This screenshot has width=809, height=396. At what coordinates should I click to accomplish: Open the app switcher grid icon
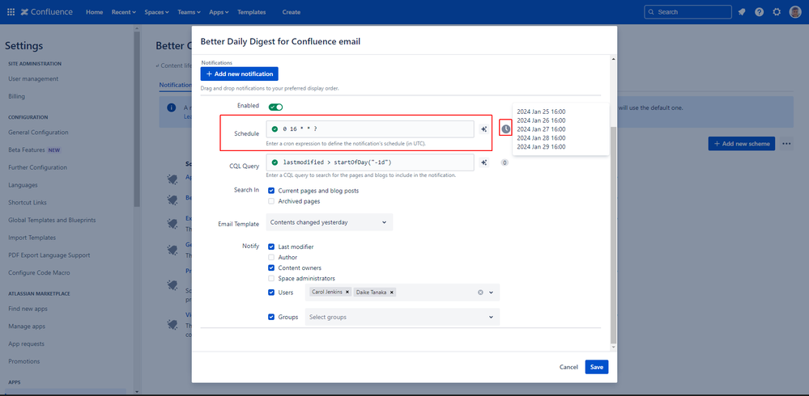tap(11, 12)
